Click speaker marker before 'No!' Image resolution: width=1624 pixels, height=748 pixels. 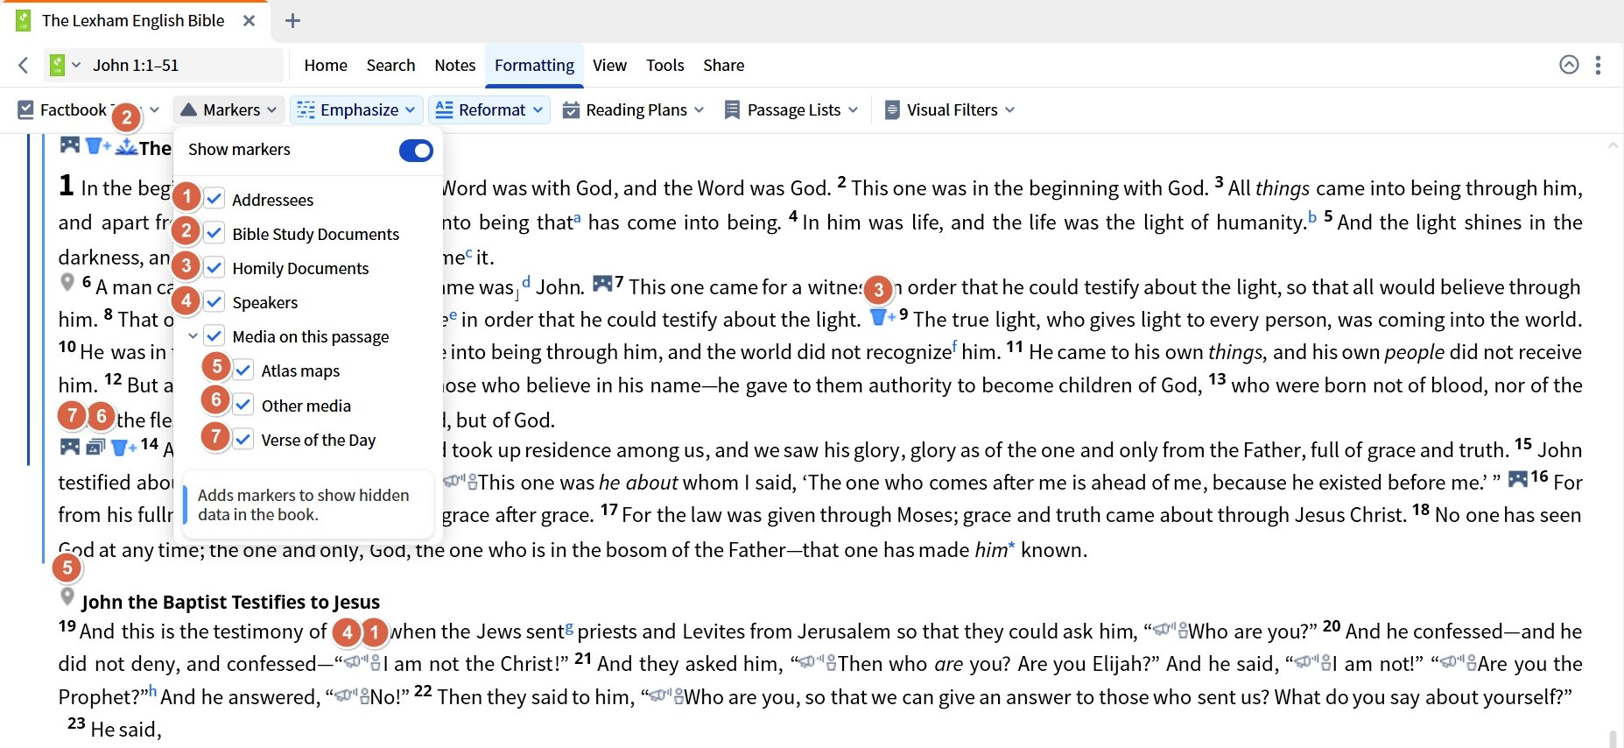[x=352, y=696]
